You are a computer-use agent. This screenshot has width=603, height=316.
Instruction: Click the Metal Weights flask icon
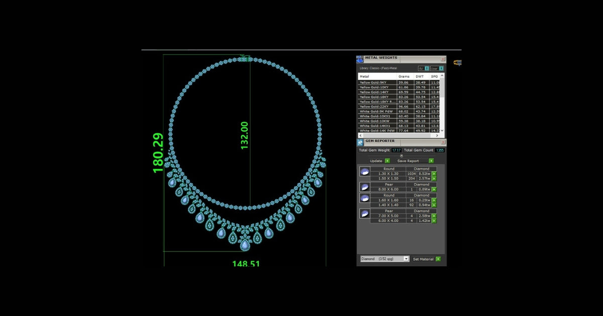(360, 59)
